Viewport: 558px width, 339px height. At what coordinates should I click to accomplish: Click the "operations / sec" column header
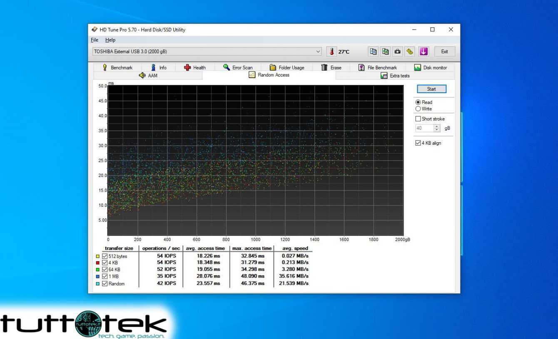pyautogui.click(x=161, y=248)
